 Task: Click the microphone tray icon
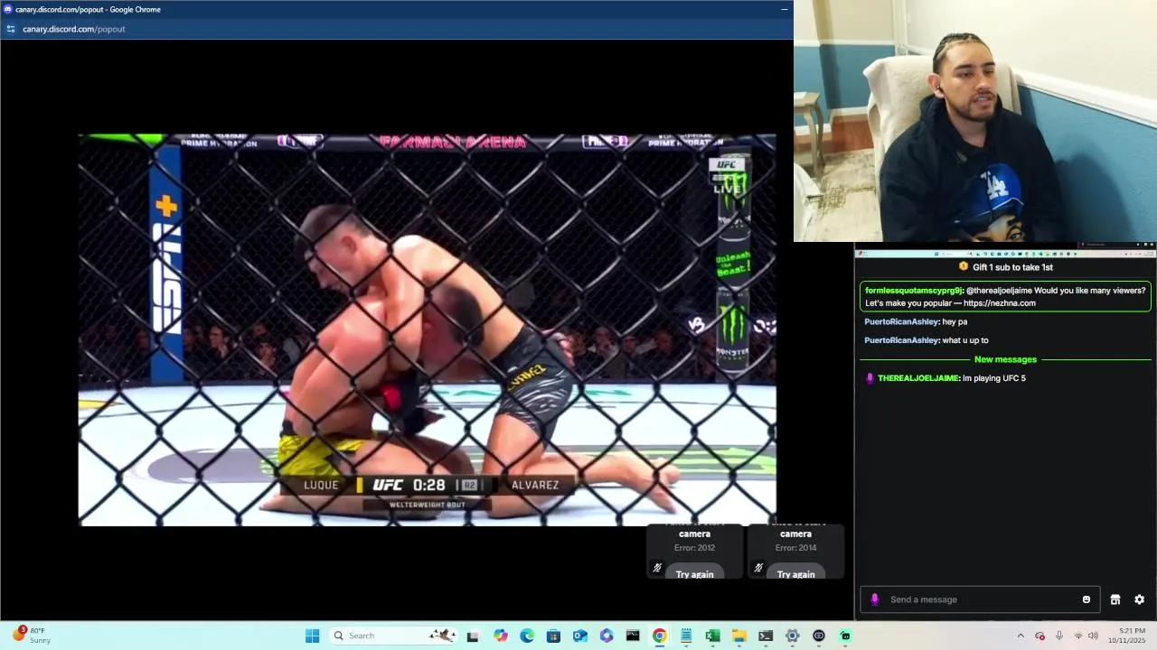point(1059,636)
